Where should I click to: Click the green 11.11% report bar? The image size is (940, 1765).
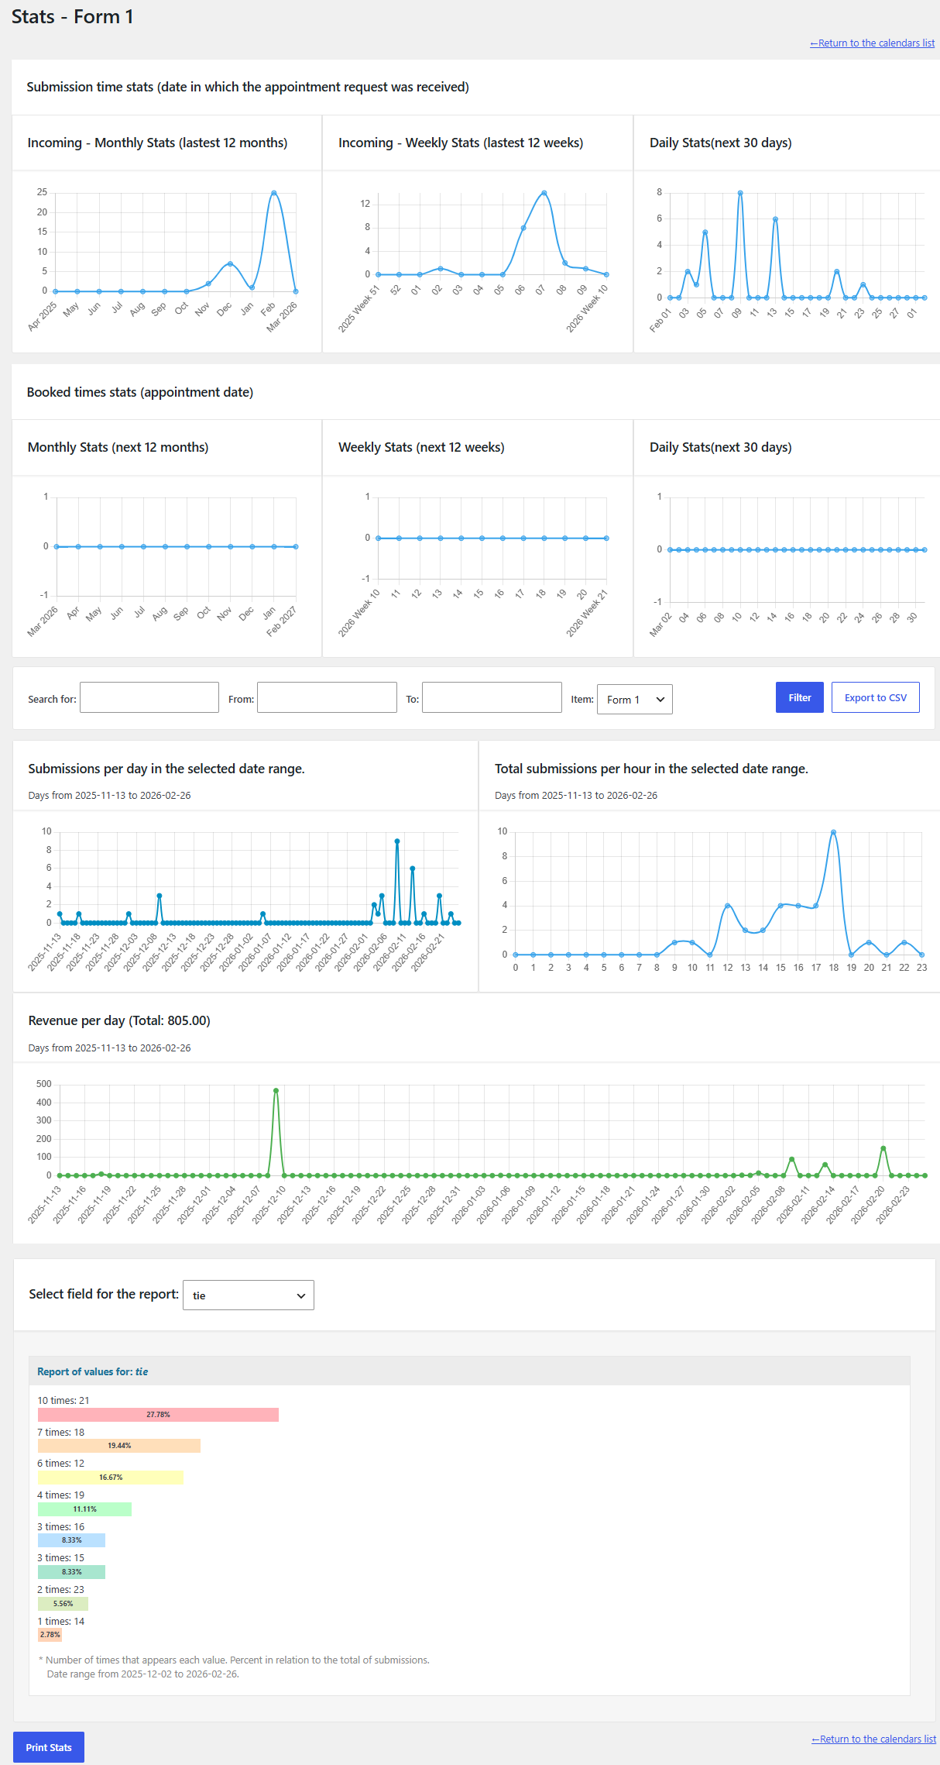coord(85,1509)
